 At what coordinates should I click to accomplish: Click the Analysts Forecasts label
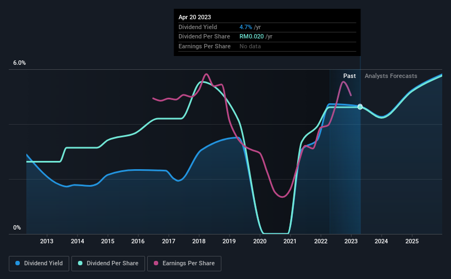click(391, 76)
